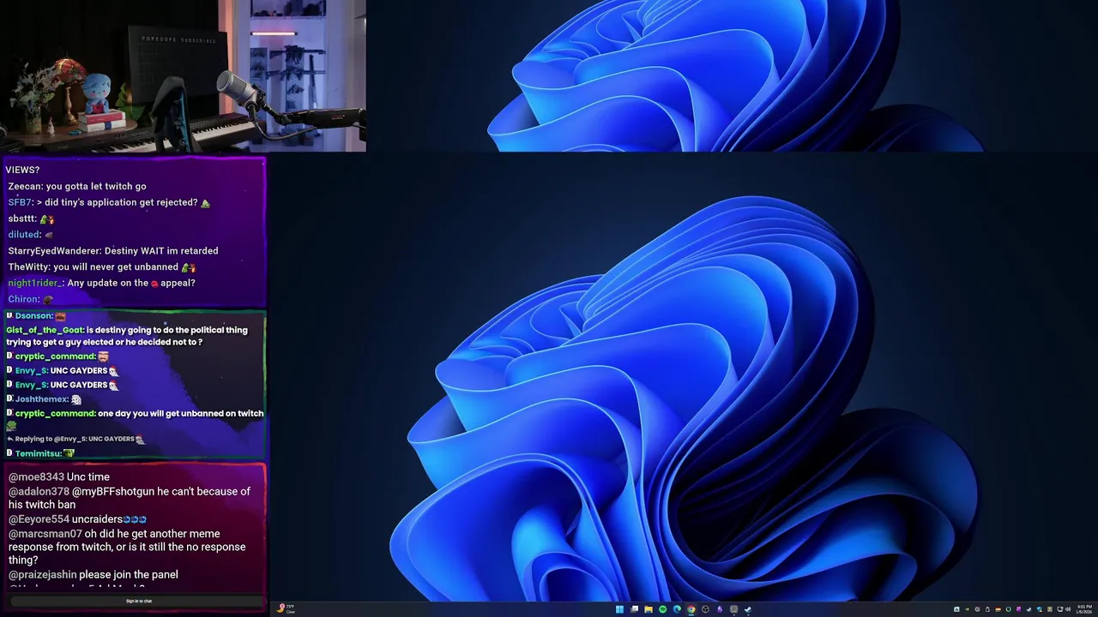Click username Chiron in top chat
The height and width of the screenshot is (617, 1098).
pos(23,299)
